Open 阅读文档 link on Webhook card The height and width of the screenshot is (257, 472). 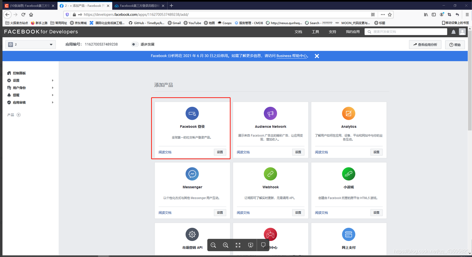click(243, 213)
